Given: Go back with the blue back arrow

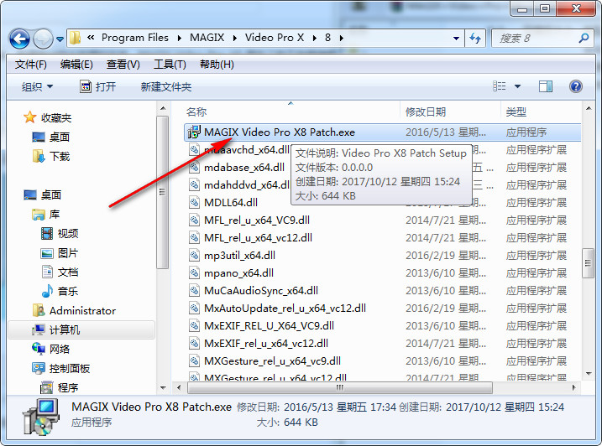Looking at the screenshot, I should (x=19, y=39).
